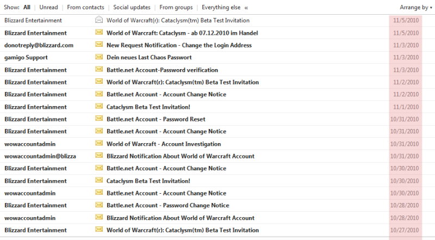The height and width of the screenshot is (240, 435).
Task: Click envelope icon of 11/2/2010 Cataclysm(tm) Beta Test Invitation
Action: pyautogui.click(x=99, y=82)
